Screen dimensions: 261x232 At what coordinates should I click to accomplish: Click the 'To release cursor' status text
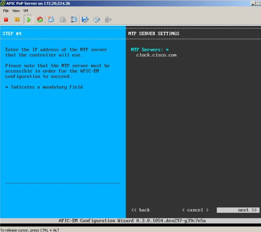pyautogui.click(x=30, y=230)
